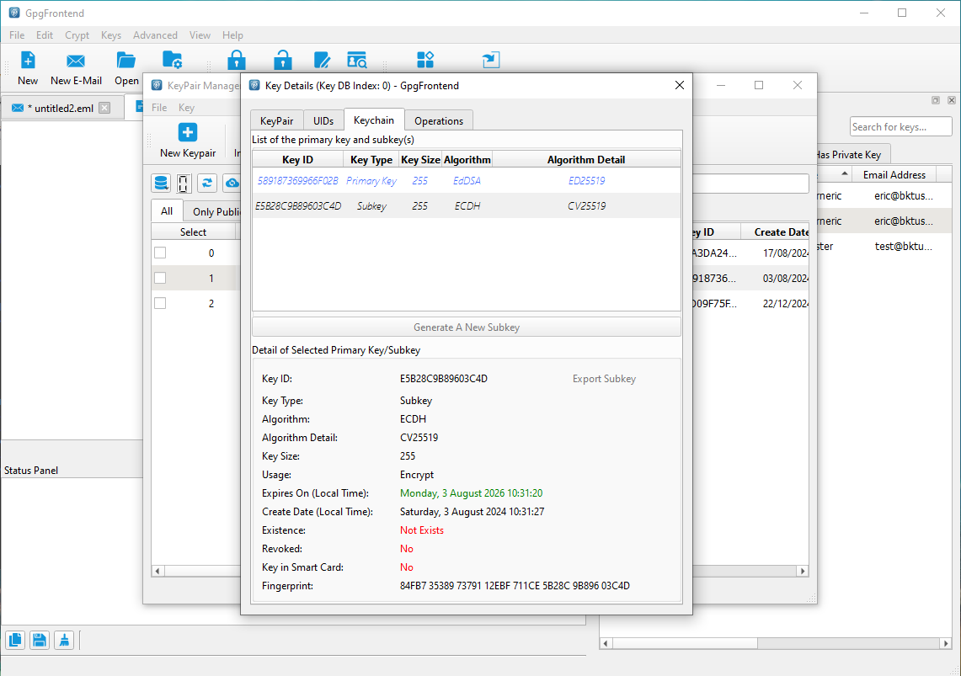The height and width of the screenshot is (676, 961).
Task: Select primary key row 589187369966F02B
Action: click(x=467, y=181)
